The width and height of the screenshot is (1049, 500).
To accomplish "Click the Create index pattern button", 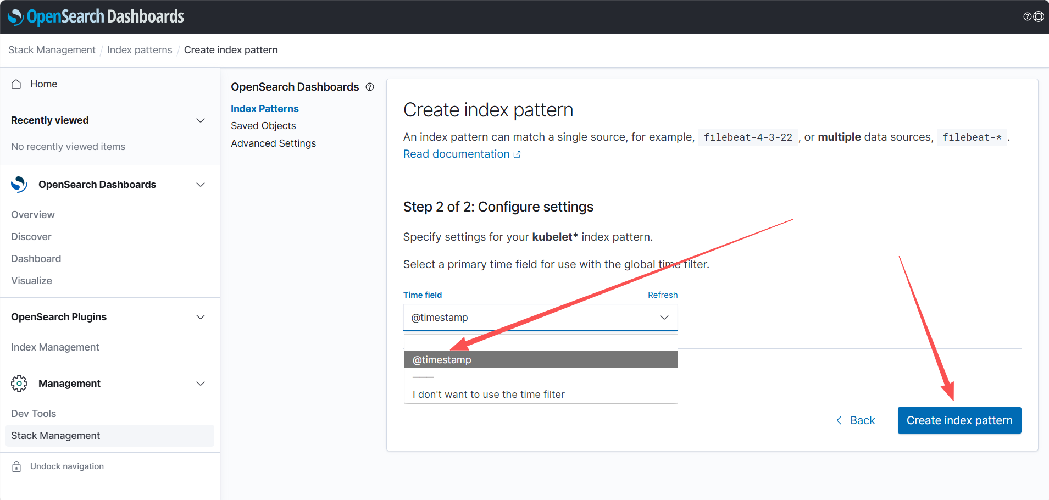I will 959,420.
